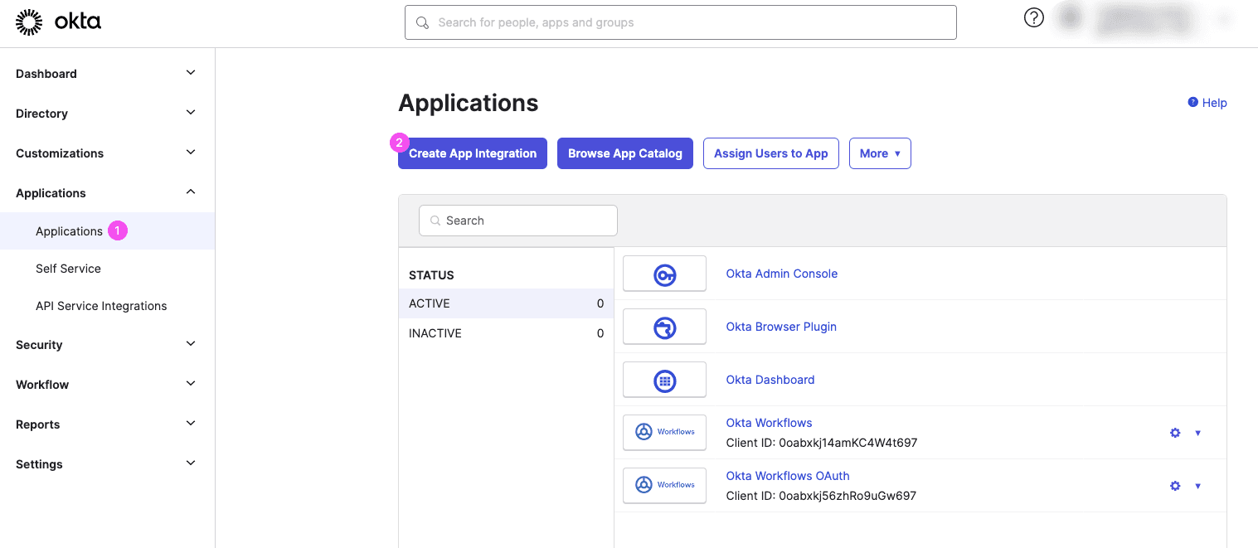The height and width of the screenshot is (548, 1258).
Task: Click the app Search input field
Action: pyautogui.click(x=517, y=220)
